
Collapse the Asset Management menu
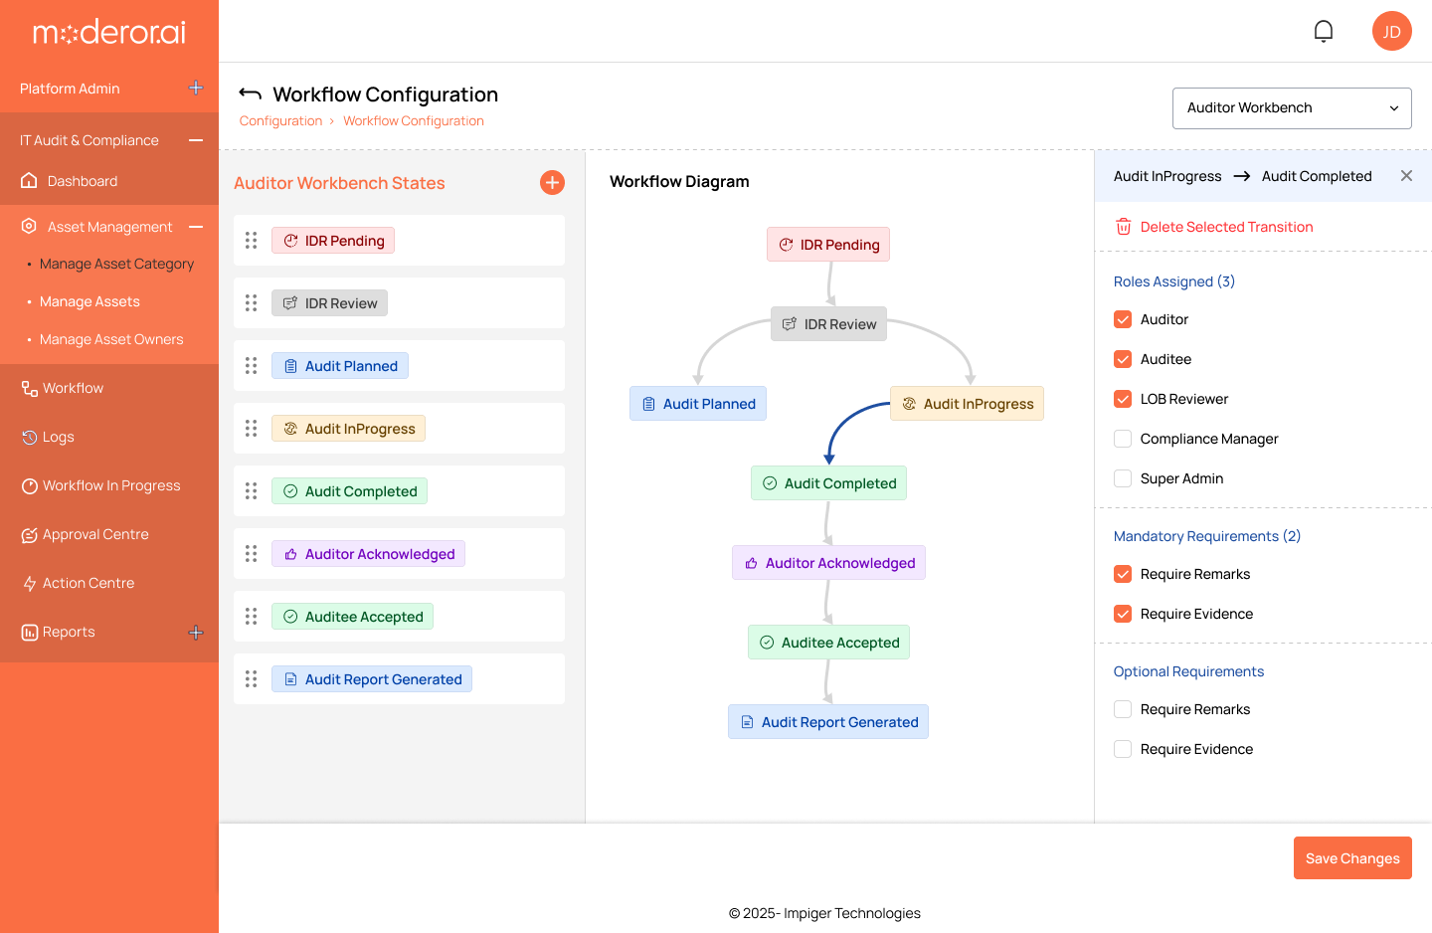[x=196, y=227]
